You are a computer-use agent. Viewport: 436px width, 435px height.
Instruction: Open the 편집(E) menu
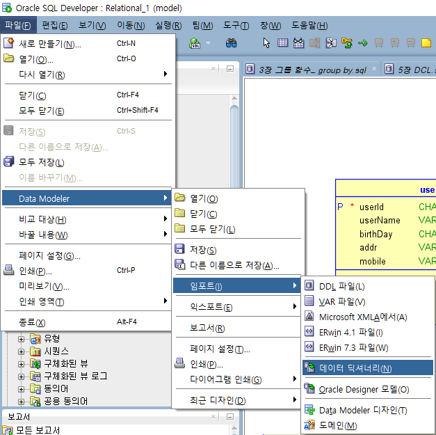[55, 25]
